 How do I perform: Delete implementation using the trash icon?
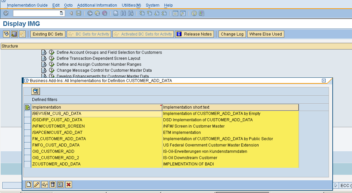point(52,184)
